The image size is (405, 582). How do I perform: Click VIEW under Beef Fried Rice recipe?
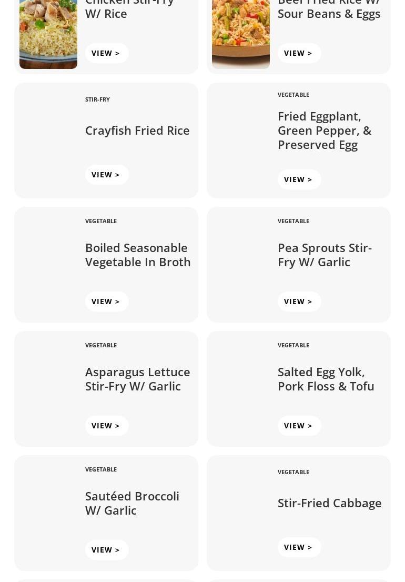(299, 53)
